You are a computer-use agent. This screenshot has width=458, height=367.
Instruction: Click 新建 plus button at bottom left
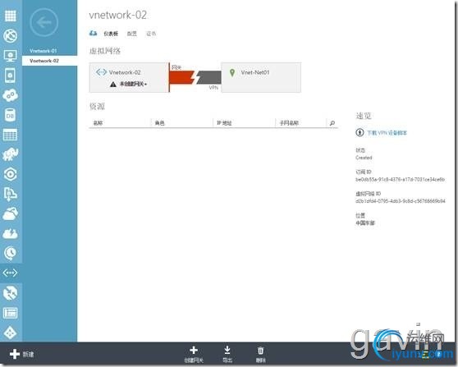(x=21, y=354)
